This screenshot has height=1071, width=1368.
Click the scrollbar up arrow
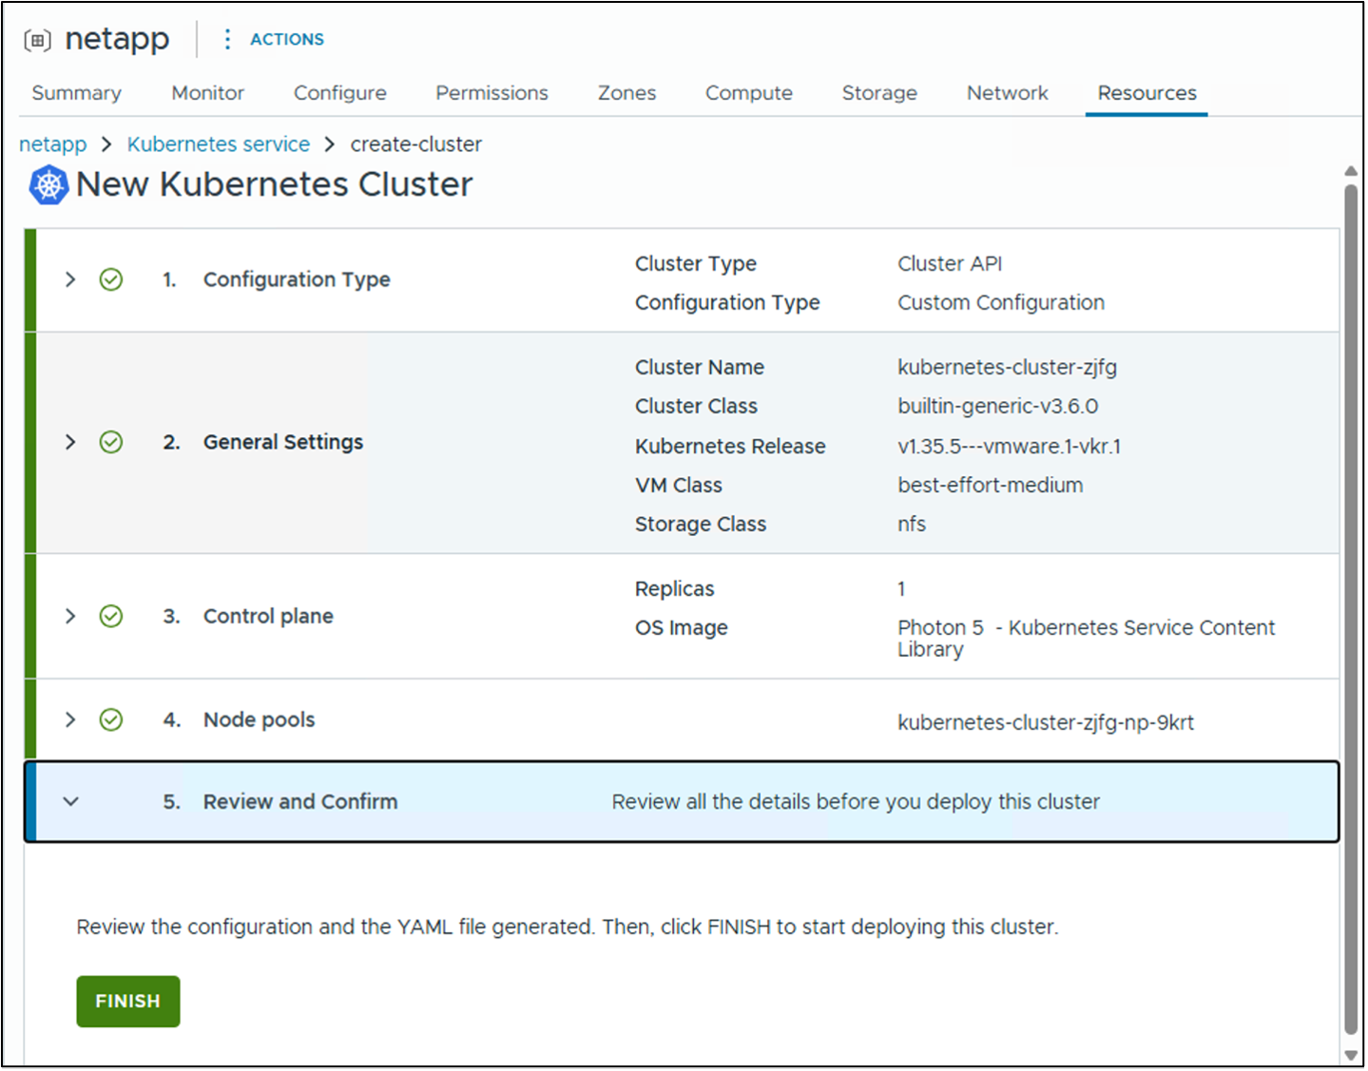pyautogui.click(x=1351, y=171)
